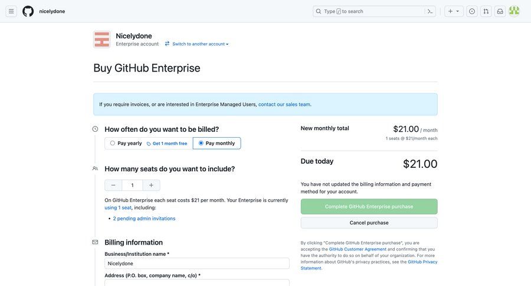The width and height of the screenshot is (531, 286).
Task: Click the GitHub Octocat logo
Action: [28, 11]
